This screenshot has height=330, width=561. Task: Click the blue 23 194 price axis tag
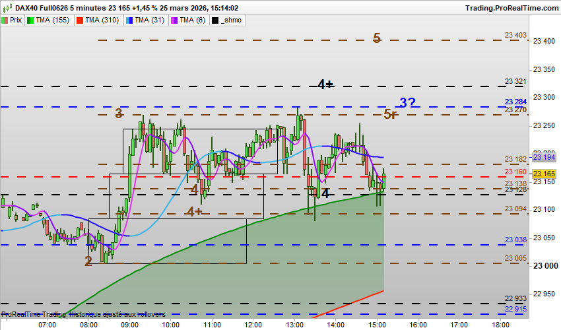click(544, 157)
